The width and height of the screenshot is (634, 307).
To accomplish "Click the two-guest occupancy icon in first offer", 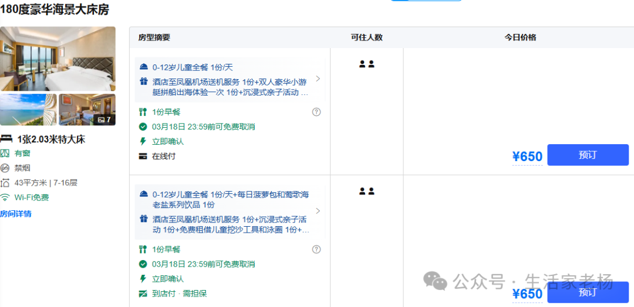I will coord(367,64).
